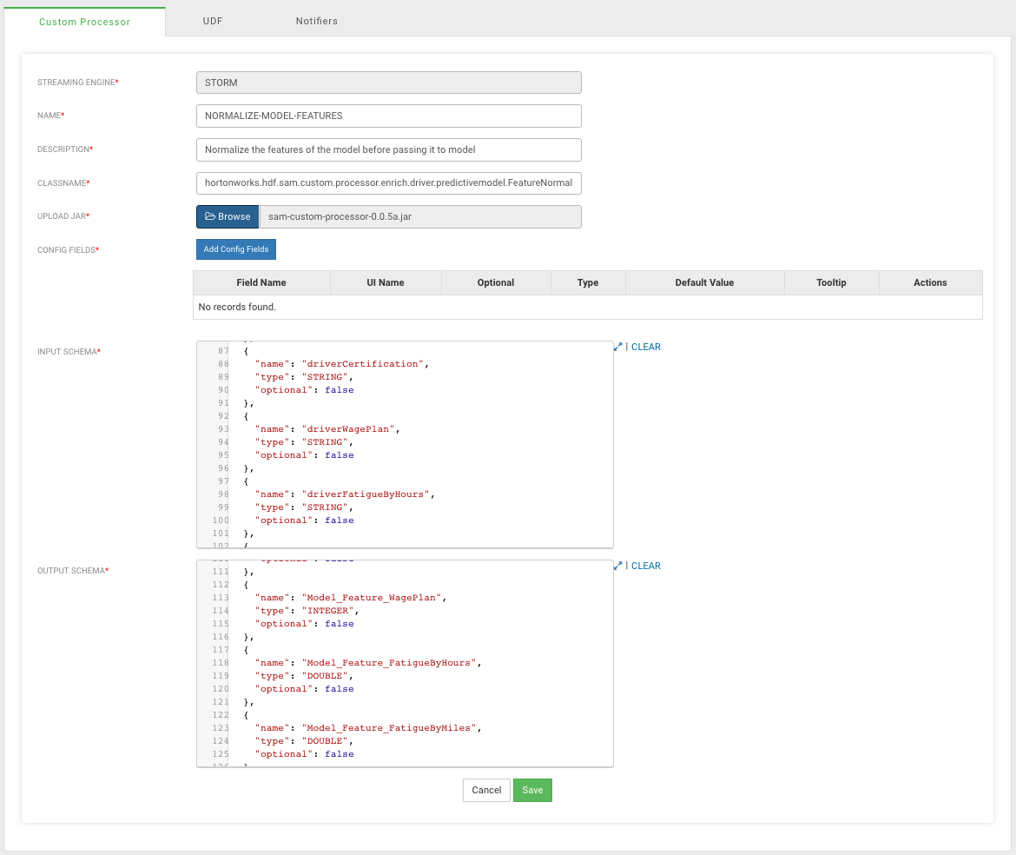Edit the Description text field
The image size is (1016, 855).
[389, 149]
